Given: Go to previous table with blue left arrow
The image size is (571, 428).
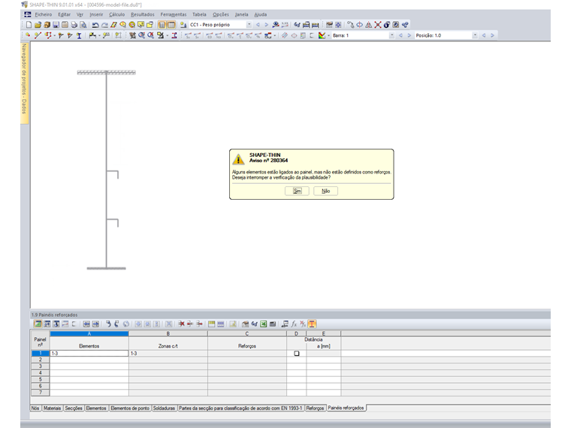Looking at the screenshot, I should (86, 324).
